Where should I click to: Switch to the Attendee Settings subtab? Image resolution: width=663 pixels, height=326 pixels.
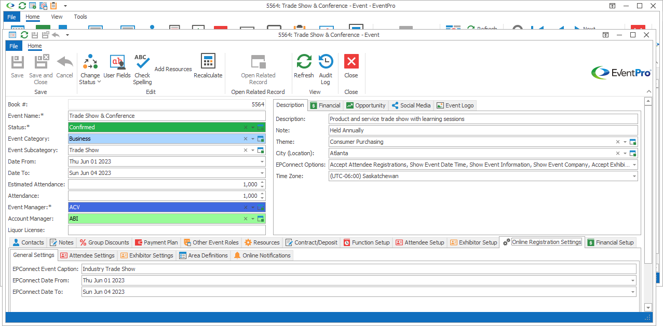pyautogui.click(x=87, y=255)
